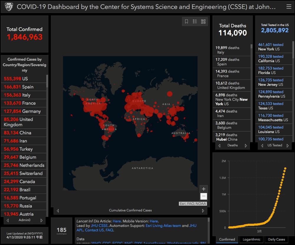Select the 166,831 Spain row

pyautogui.click(x=24, y=87)
